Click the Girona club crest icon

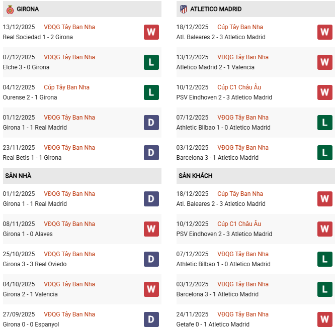point(9,9)
